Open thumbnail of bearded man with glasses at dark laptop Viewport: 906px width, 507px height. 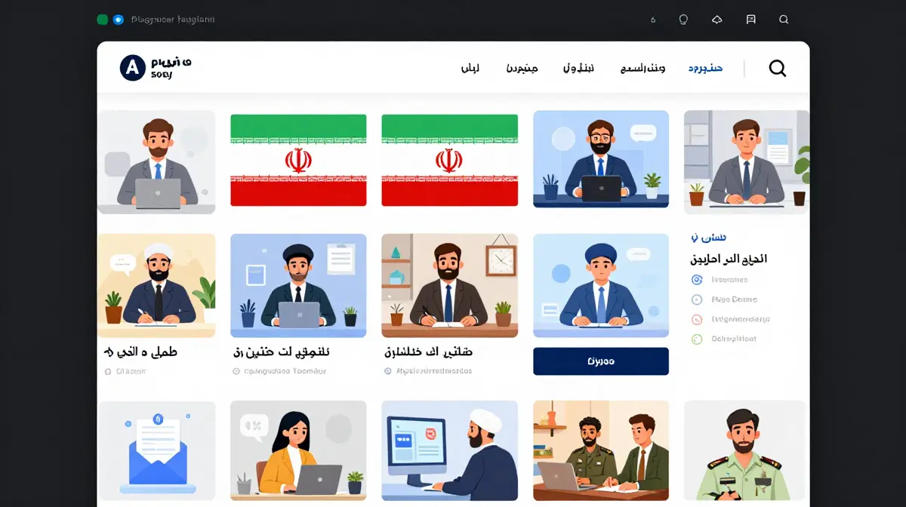pyautogui.click(x=601, y=159)
